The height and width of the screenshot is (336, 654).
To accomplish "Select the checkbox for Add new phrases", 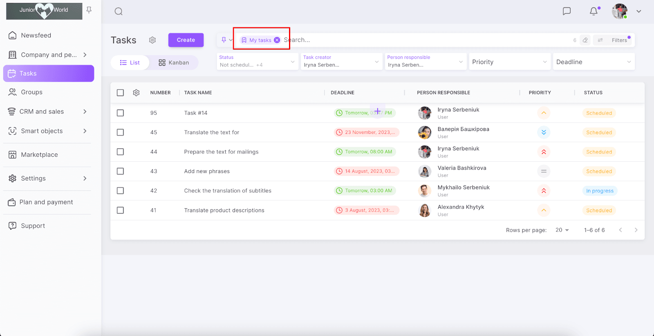I will tap(120, 171).
